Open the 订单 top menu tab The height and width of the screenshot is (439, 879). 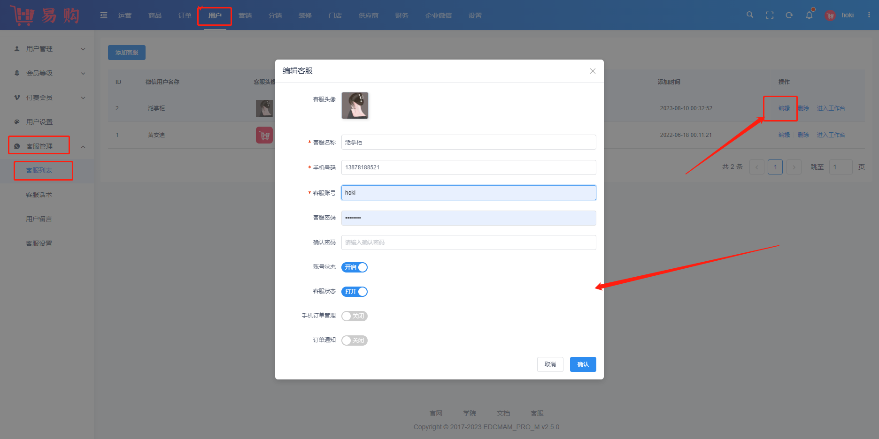185,15
